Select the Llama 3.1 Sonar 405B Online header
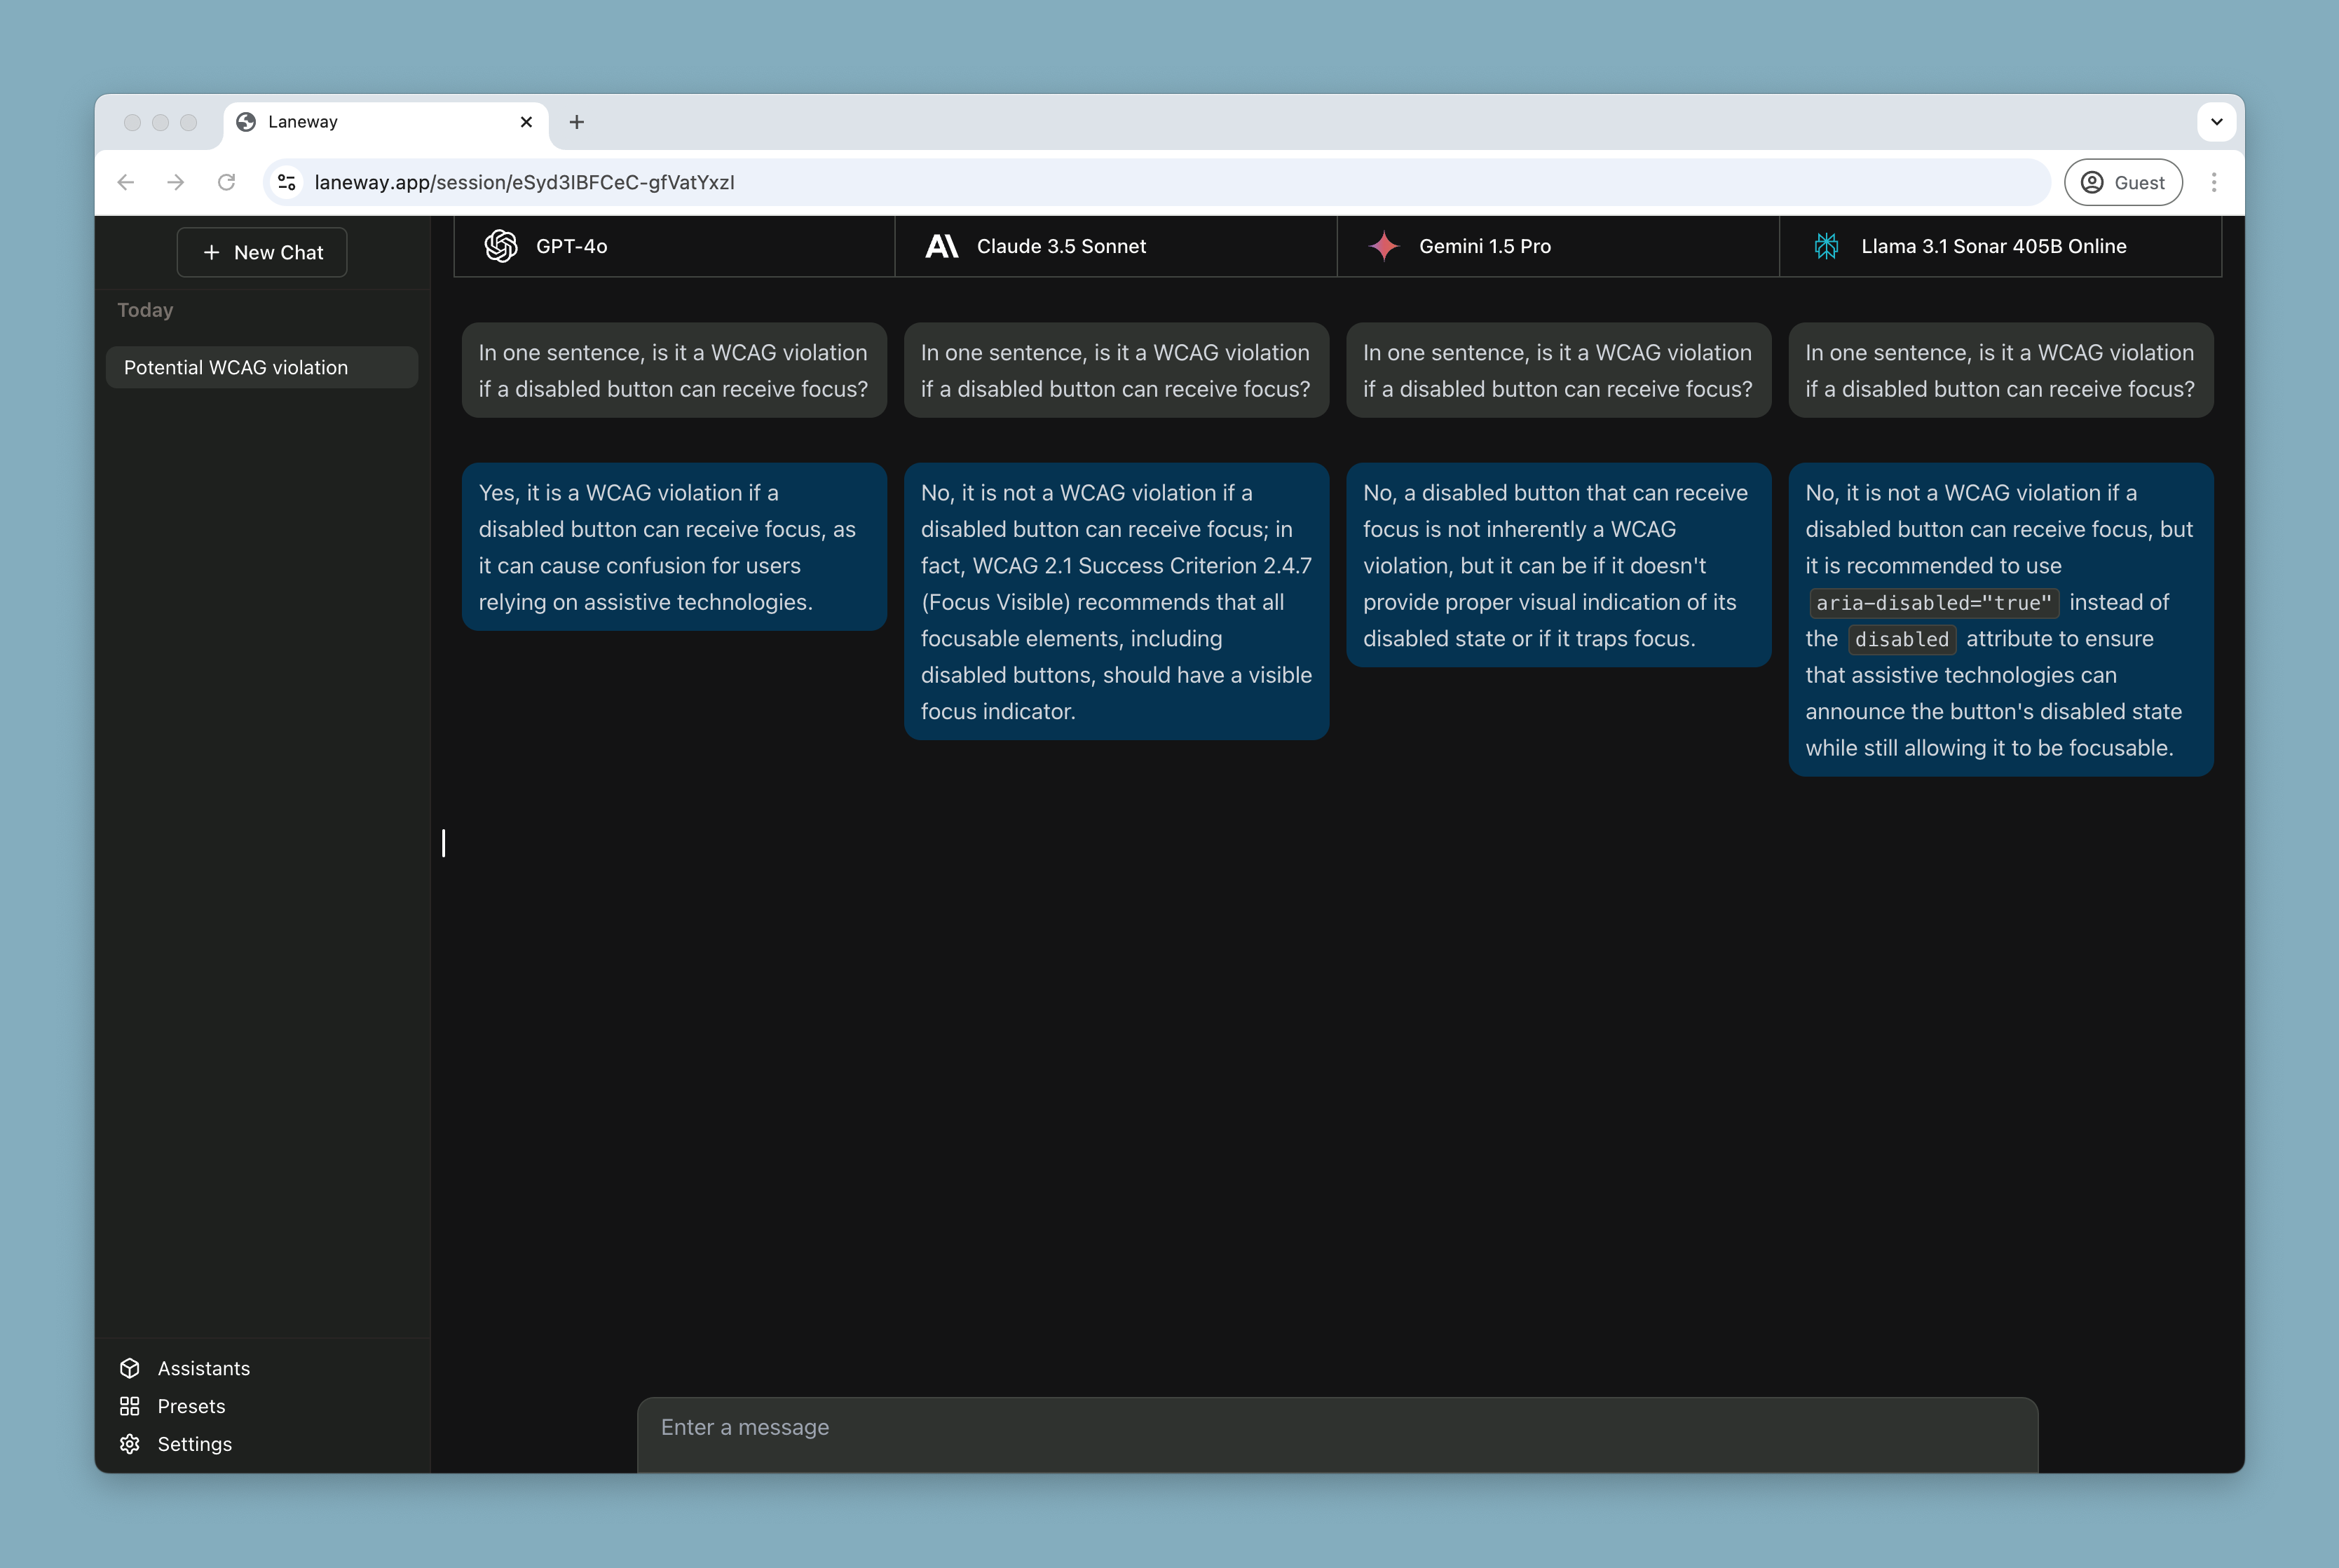 click(2000, 246)
